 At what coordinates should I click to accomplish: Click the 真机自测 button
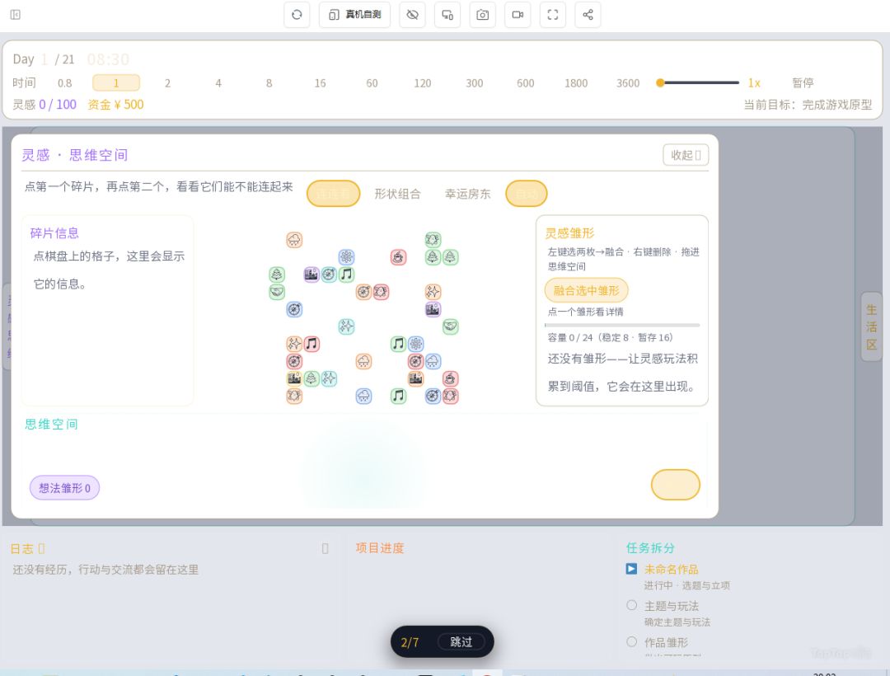click(354, 15)
